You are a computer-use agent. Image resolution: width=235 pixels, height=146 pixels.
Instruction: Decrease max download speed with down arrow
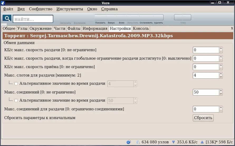[221, 68]
